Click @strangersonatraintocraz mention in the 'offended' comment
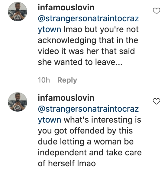165x176 pixels. 88,109
